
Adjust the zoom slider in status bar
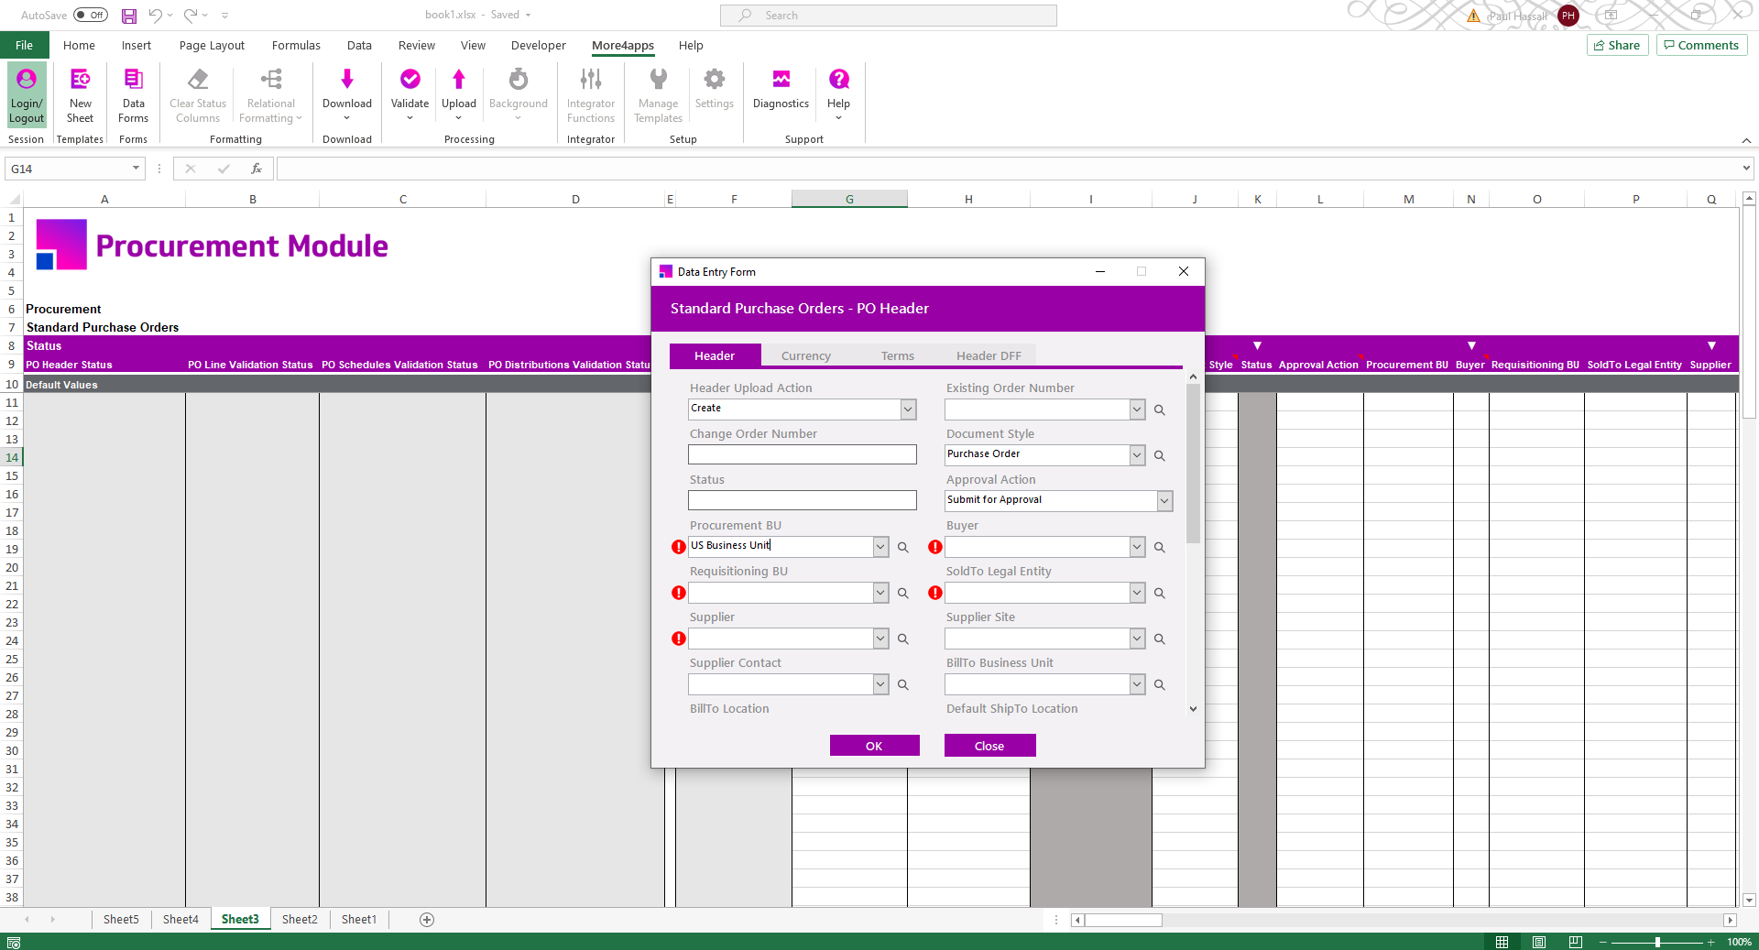[x=1657, y=942]
